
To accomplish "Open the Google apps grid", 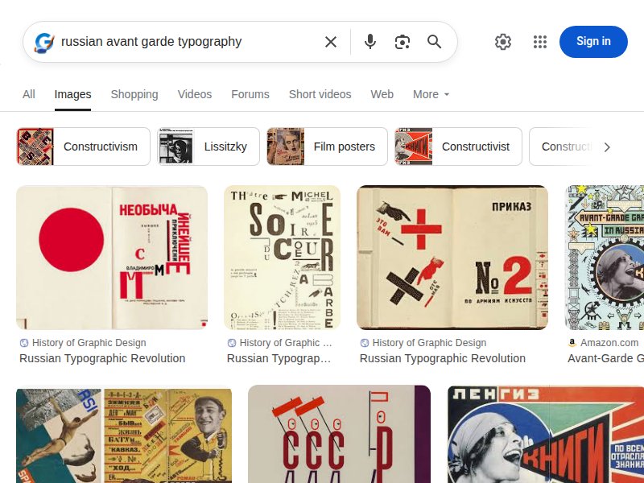I will tap(540, 42).
